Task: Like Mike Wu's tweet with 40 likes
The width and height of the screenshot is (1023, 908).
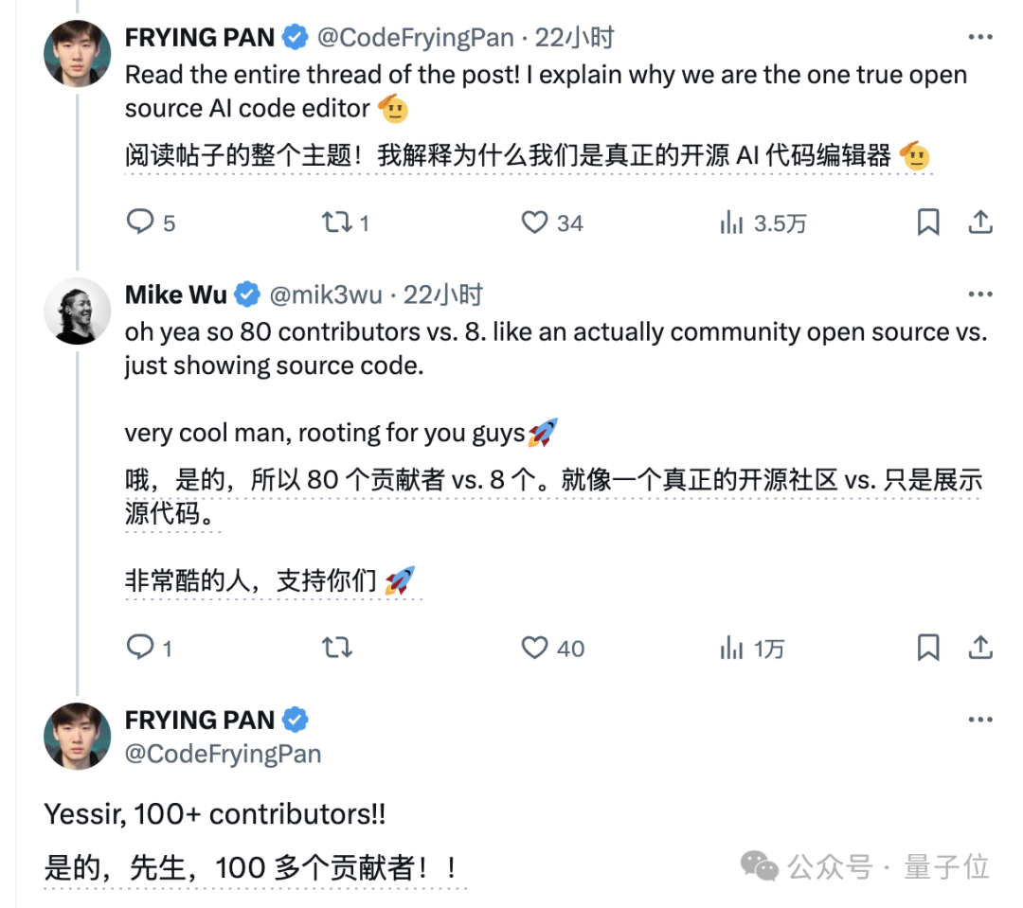Action: pos(552,647)
